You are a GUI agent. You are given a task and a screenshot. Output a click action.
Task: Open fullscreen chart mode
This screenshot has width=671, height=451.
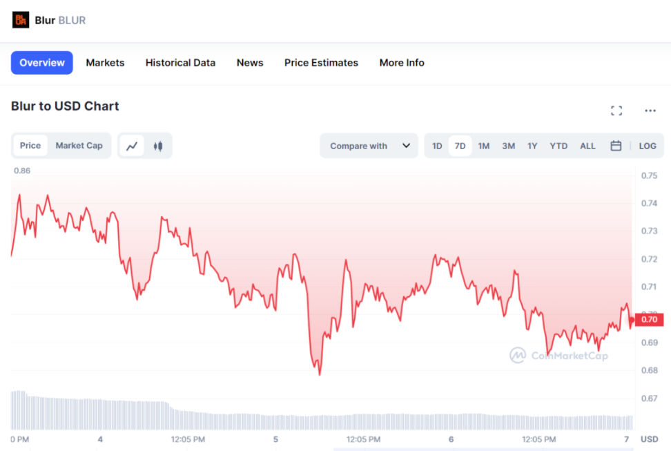coord(616,111)
